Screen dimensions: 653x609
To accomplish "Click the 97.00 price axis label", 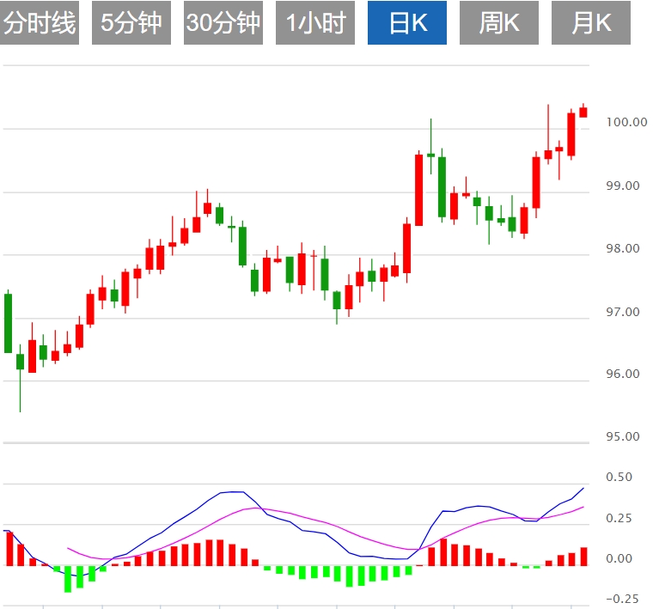I will coord(623,312).
